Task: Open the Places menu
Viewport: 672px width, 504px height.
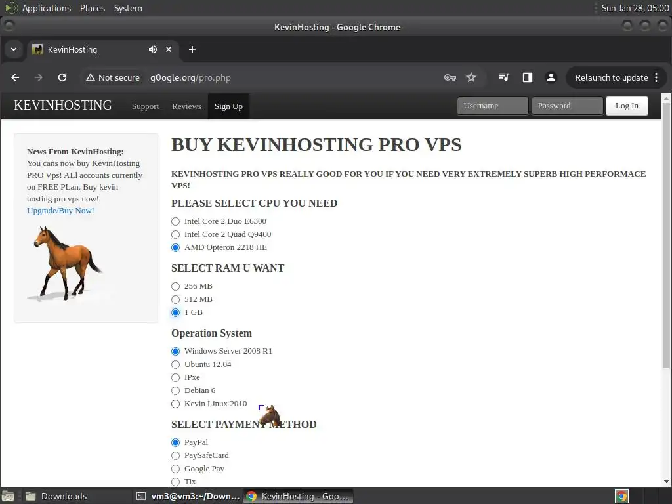Action: point(92,8)
